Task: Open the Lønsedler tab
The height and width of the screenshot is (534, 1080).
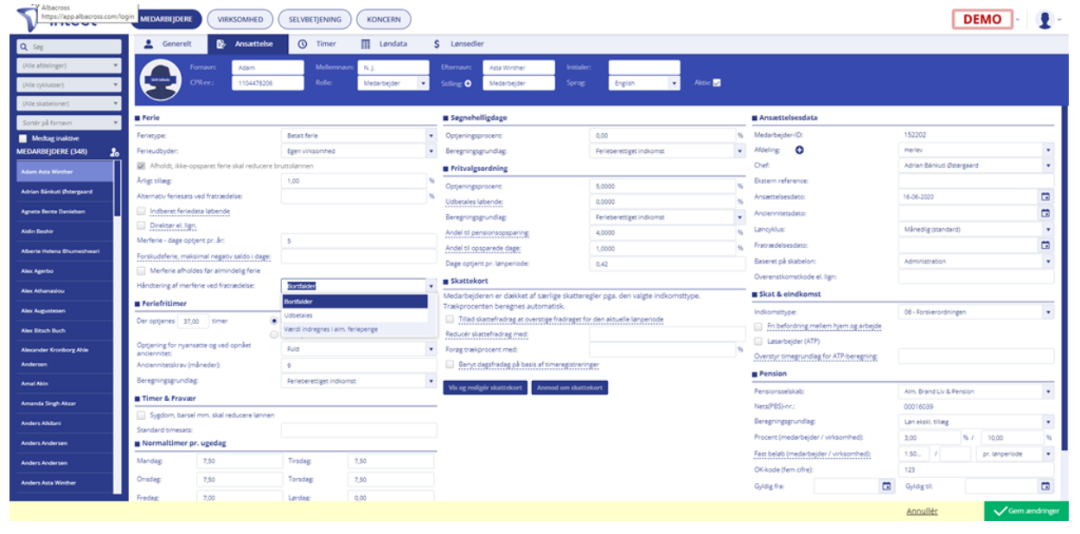Action: [459, 43]
